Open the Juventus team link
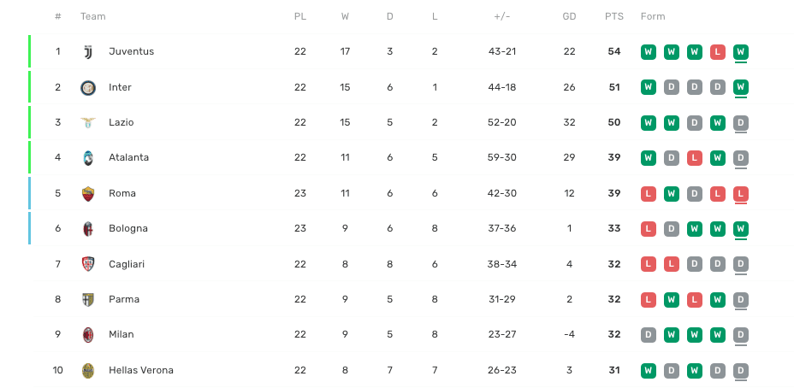 tap(131, 51)
